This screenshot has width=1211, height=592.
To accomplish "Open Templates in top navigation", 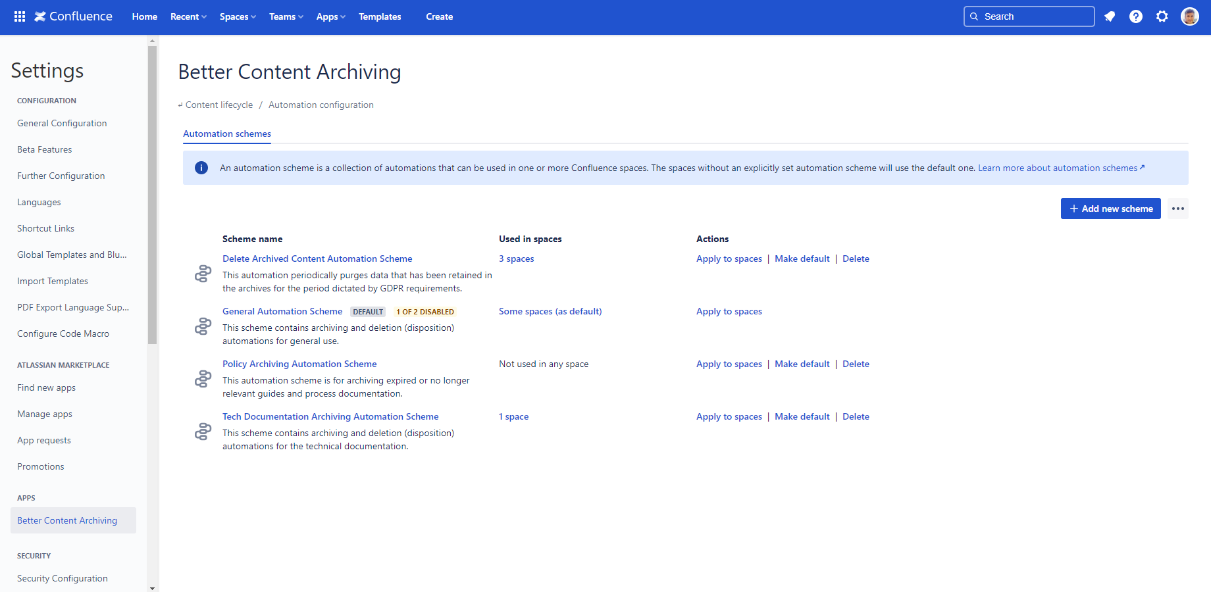I will coord(380,16).
